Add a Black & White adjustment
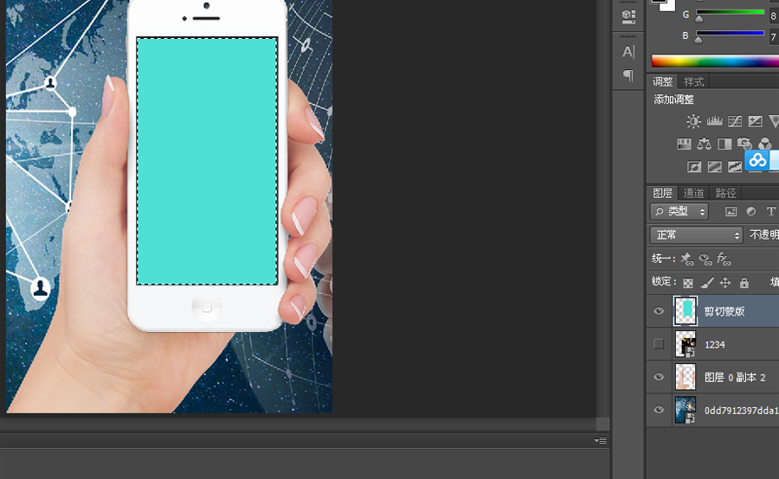This screenshot has height=479, width=779. 724,144
